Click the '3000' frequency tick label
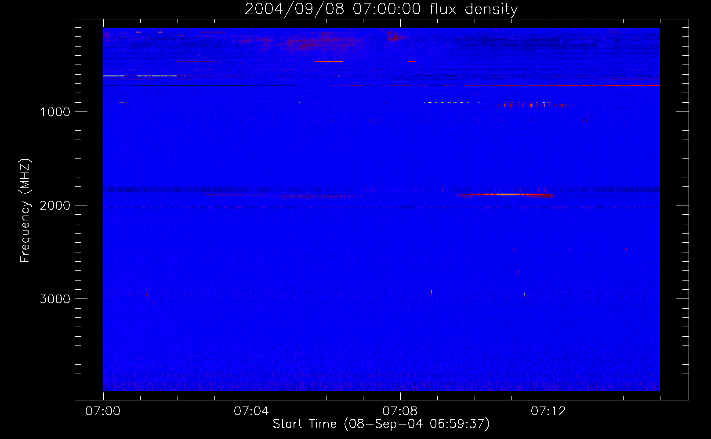Screen dimensions: 711x439 tap(55, 299)
